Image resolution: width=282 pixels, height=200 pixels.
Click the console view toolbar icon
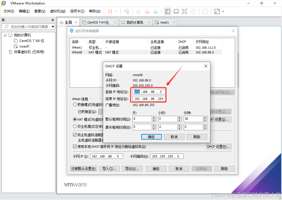[205, 11]
